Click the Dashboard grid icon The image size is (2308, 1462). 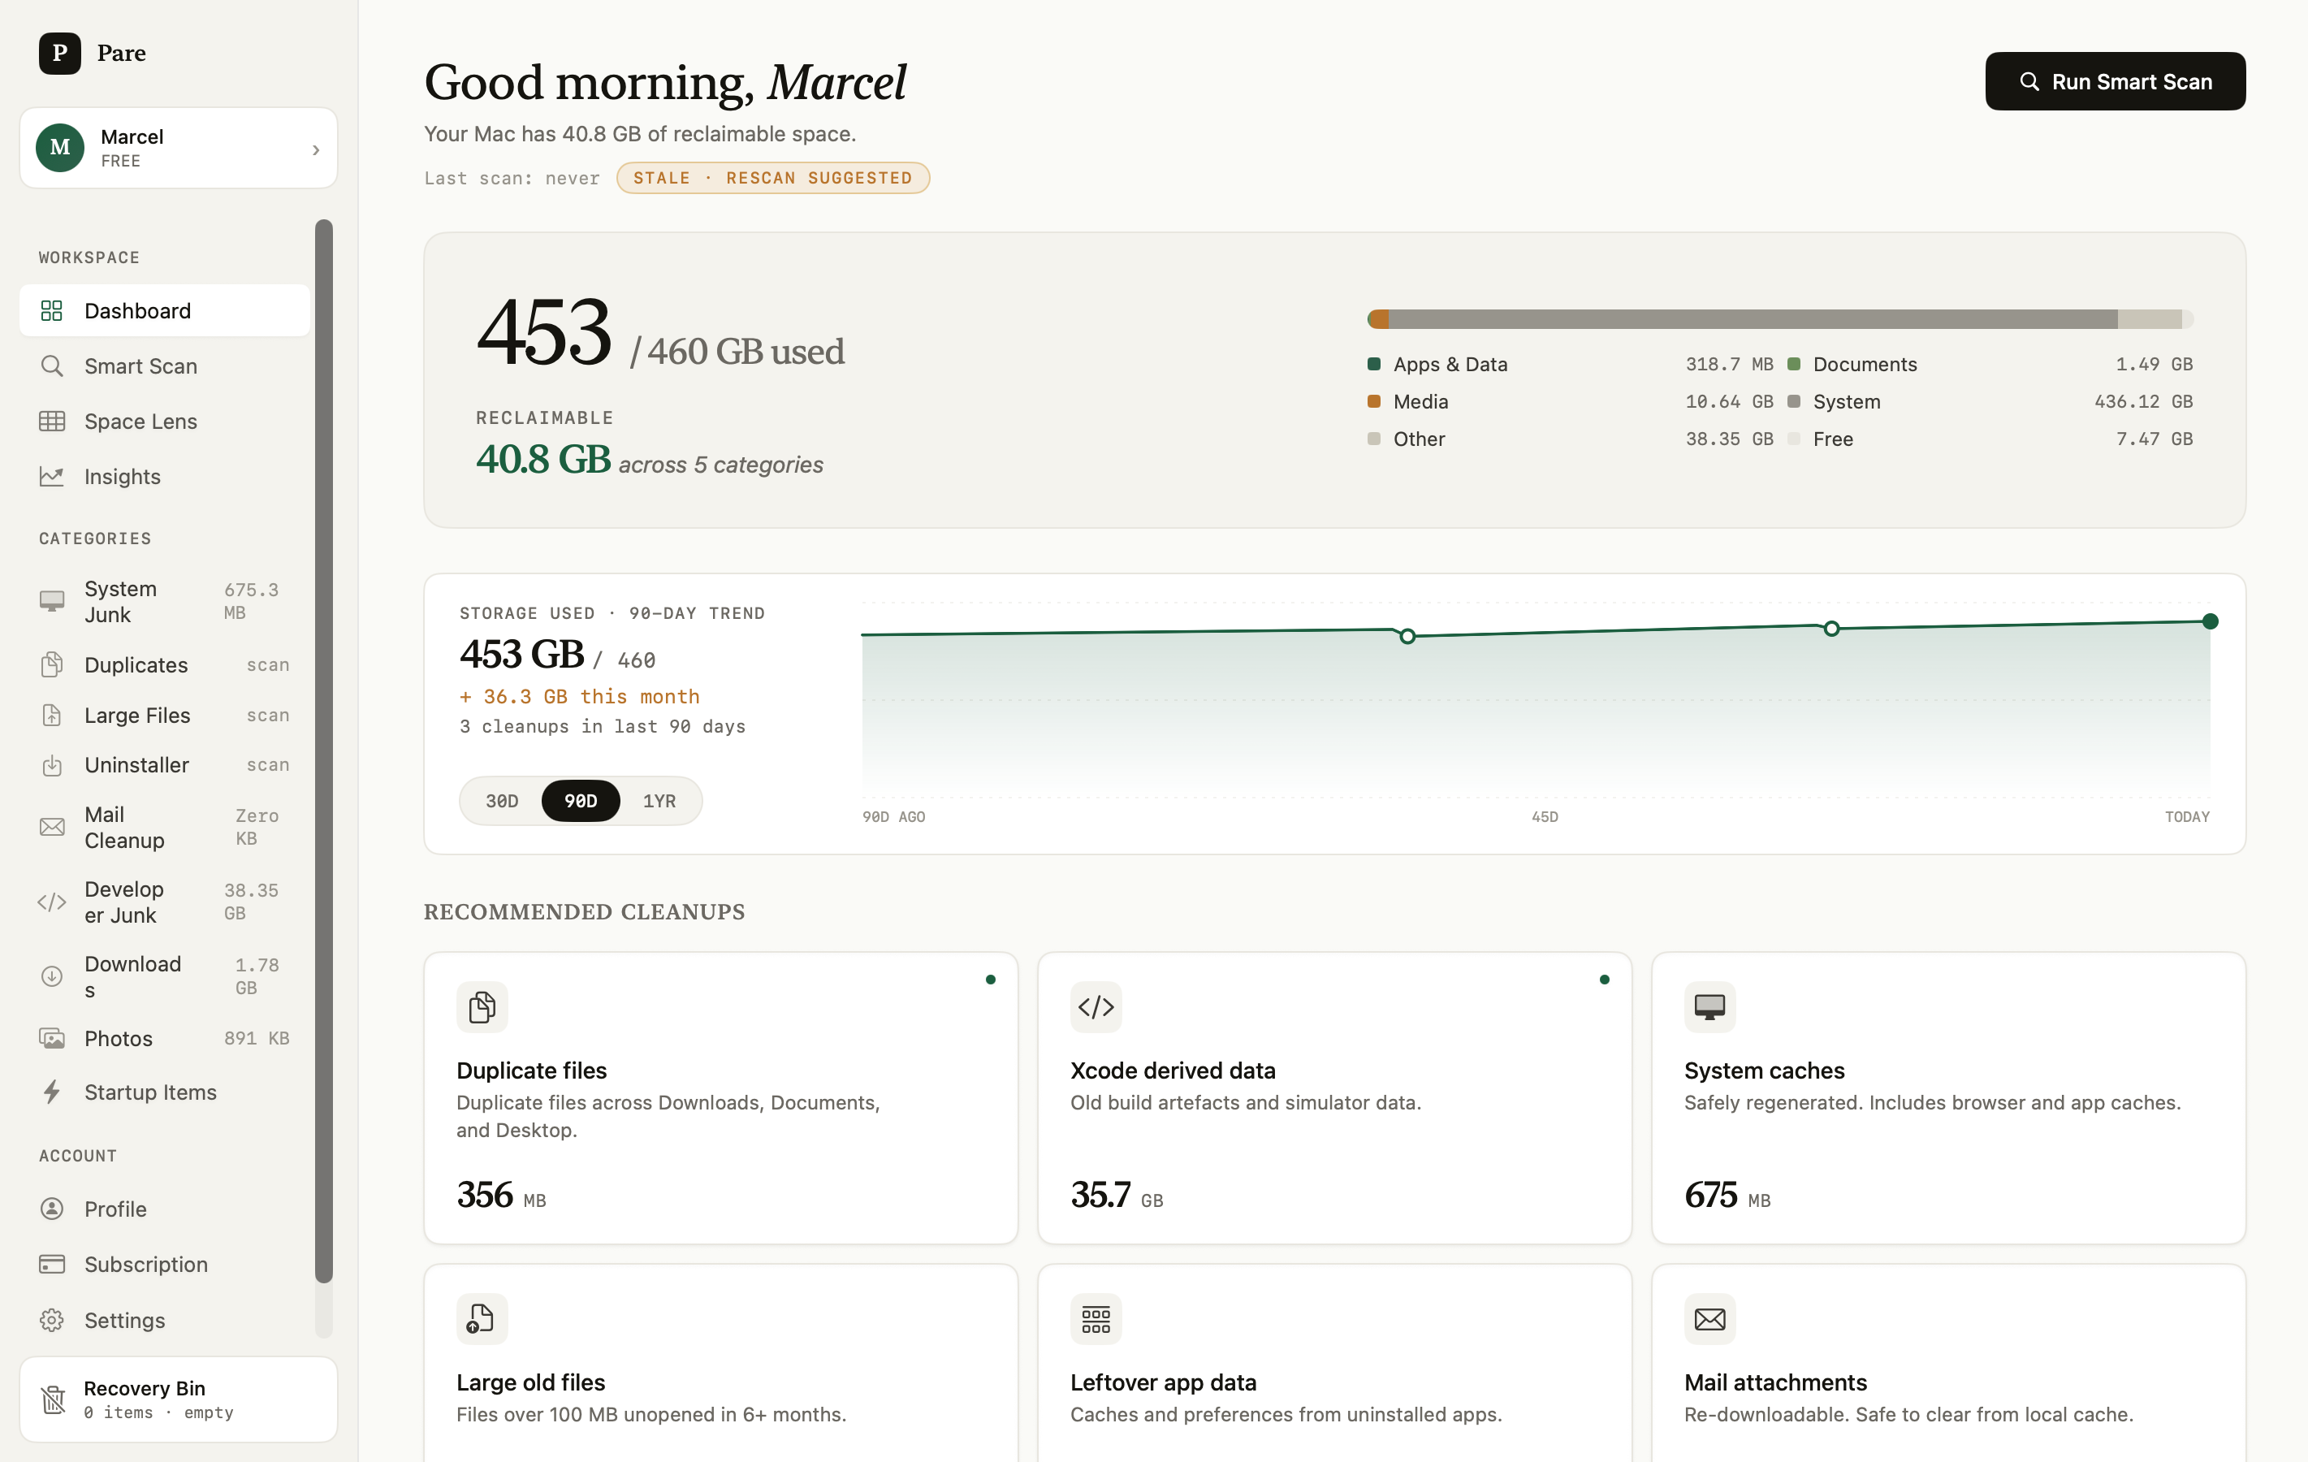point(52,310)
